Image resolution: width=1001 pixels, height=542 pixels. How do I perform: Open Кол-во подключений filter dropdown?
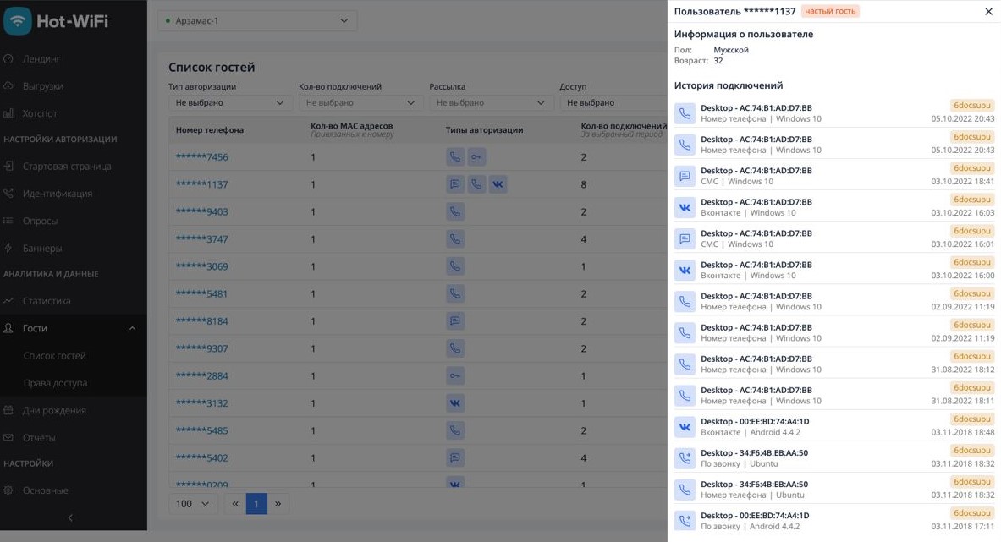tap(360, 102)
